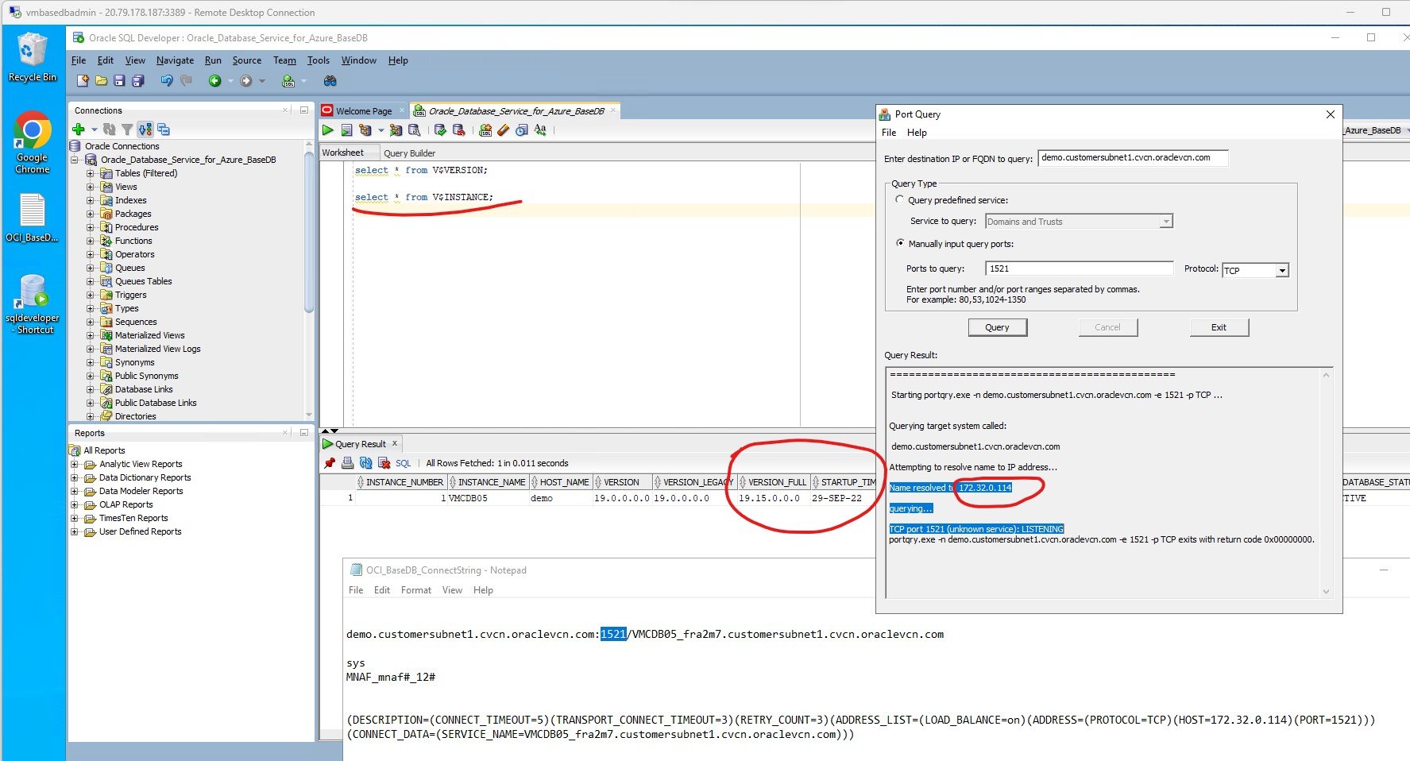Refresh the Query Result grid

[365, 463]
